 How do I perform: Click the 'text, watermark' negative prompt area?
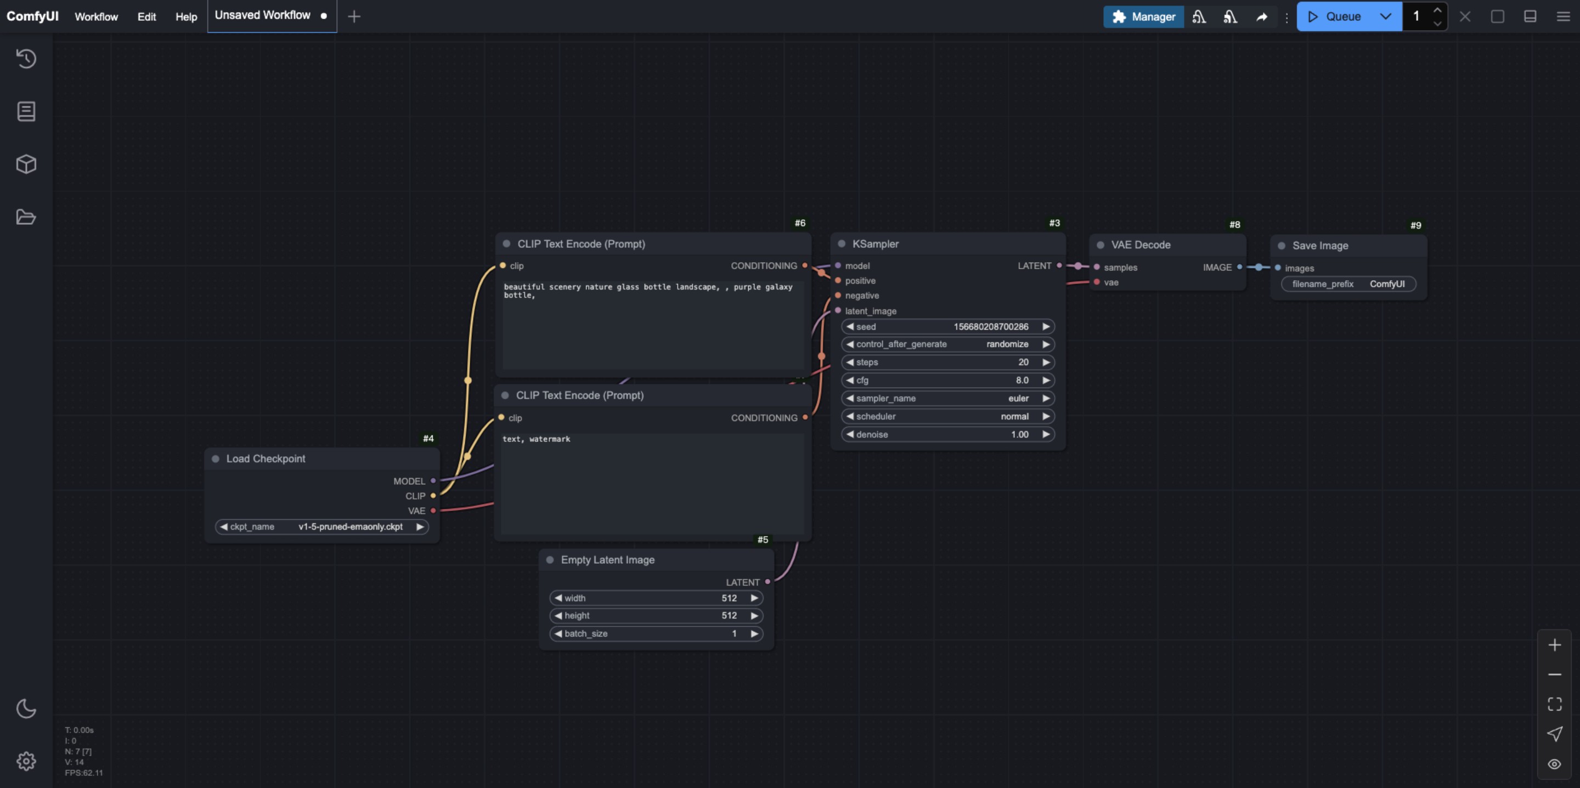652,483
